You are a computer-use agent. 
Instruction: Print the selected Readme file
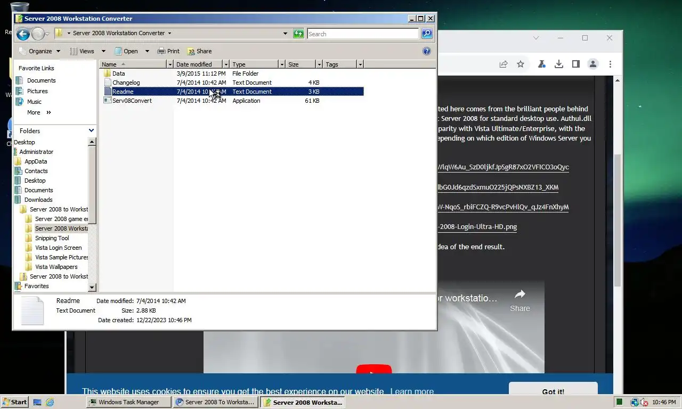(x=168, y=51)
